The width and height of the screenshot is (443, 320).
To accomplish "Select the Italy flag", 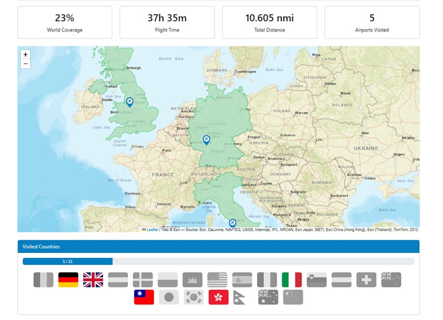I will click(292, 280).
